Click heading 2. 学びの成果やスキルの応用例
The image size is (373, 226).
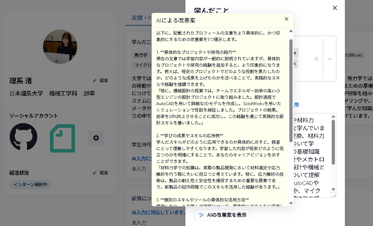[x=190, y=135]
